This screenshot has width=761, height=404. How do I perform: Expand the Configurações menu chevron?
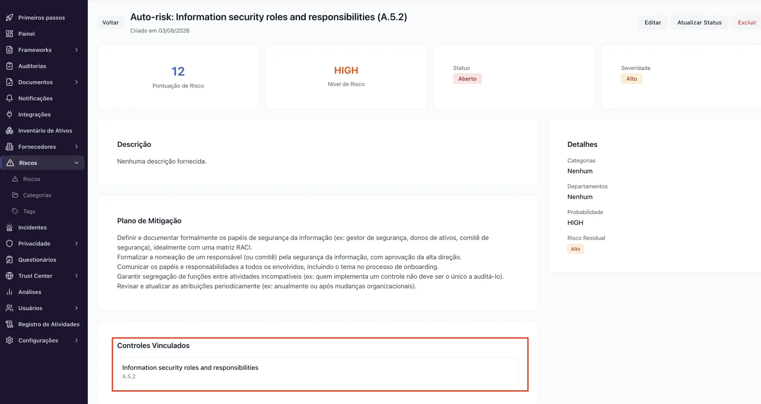(x=76, y=340)
